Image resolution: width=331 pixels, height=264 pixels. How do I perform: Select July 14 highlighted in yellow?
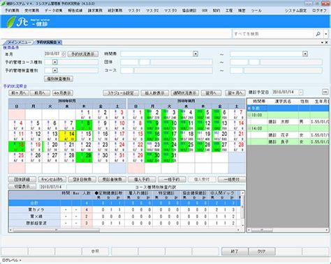pyautogui.click(x=67, y=136)
